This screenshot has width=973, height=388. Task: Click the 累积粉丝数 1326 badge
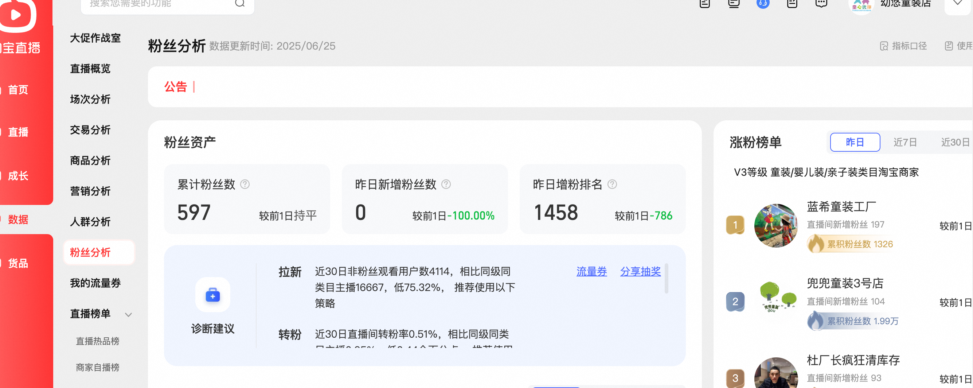coord(850,244)
